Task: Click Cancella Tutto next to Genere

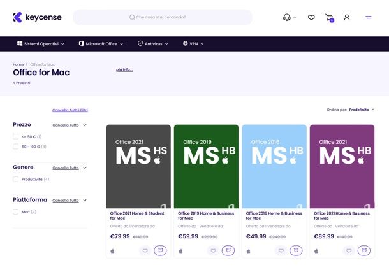Action: coord(66,168)
